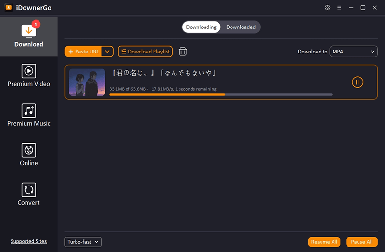The height and width of the screenshot is (252, 385).
Task: Click the trash delete icon
Action: [183, 52]
